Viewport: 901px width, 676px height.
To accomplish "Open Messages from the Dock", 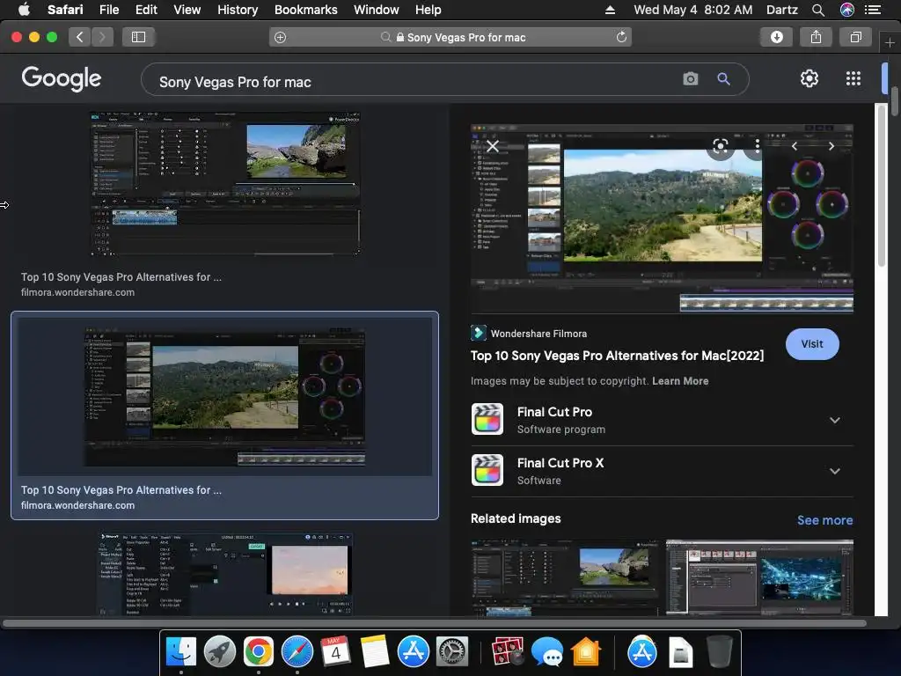I will pyautogui.click(x=546, y=652).
